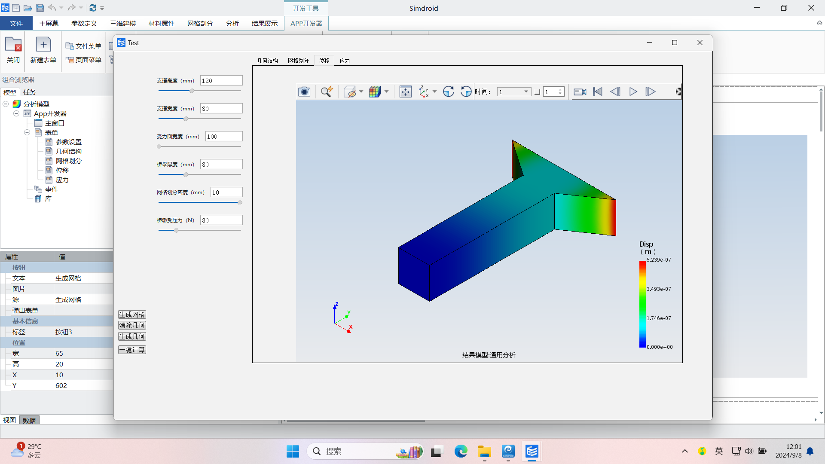Click the snapshot camera icon in viewer toolbar
825x464 pixels.
304,92
